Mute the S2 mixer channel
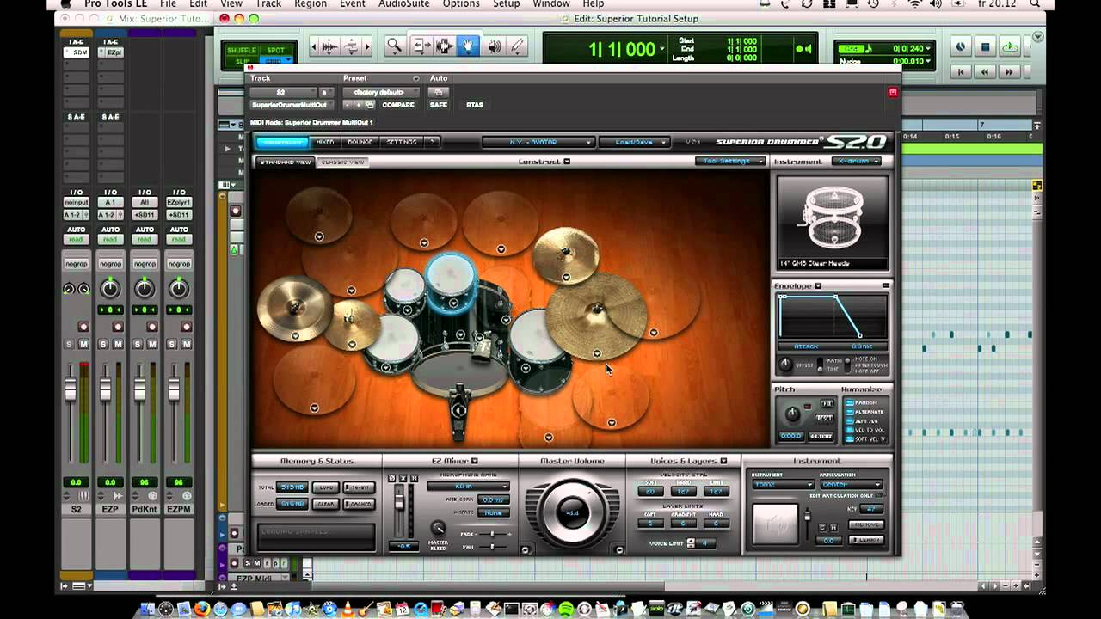The image size is (1101, 619). click(83, 344)
